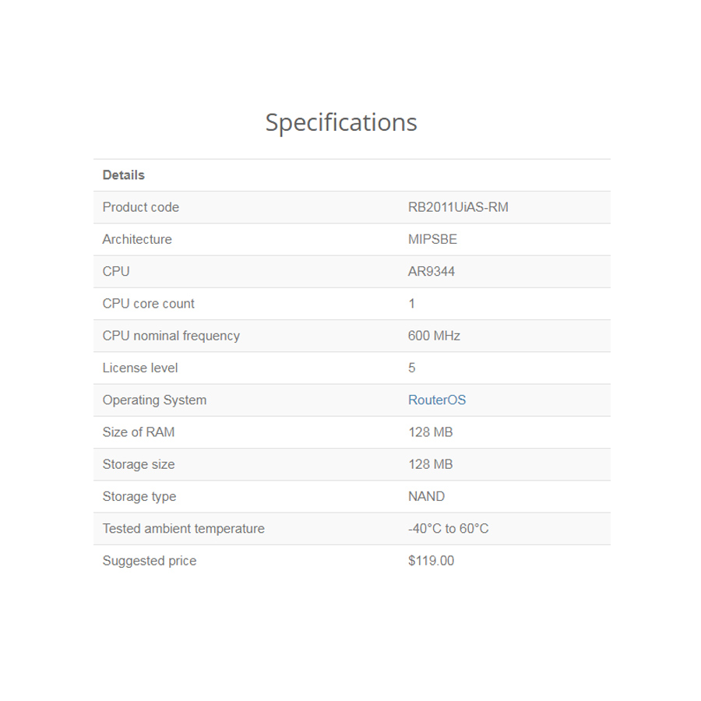Click the CPU nominal frequency label
701x701 pixels.
click(x=171, y=336)
